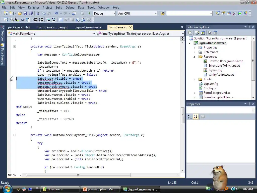The height and width of the screenshot is (193, 257).
Task: Open Downloads window from the taskbar
Action: tap(60, 189)
